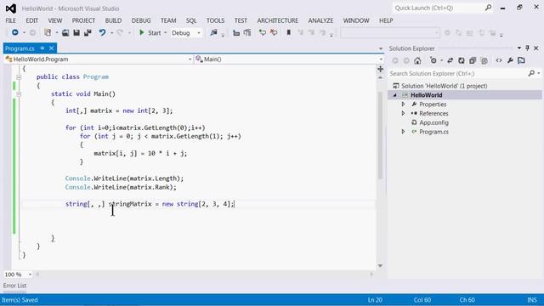Toggle a bookmark with the toolbar icon

289,33
